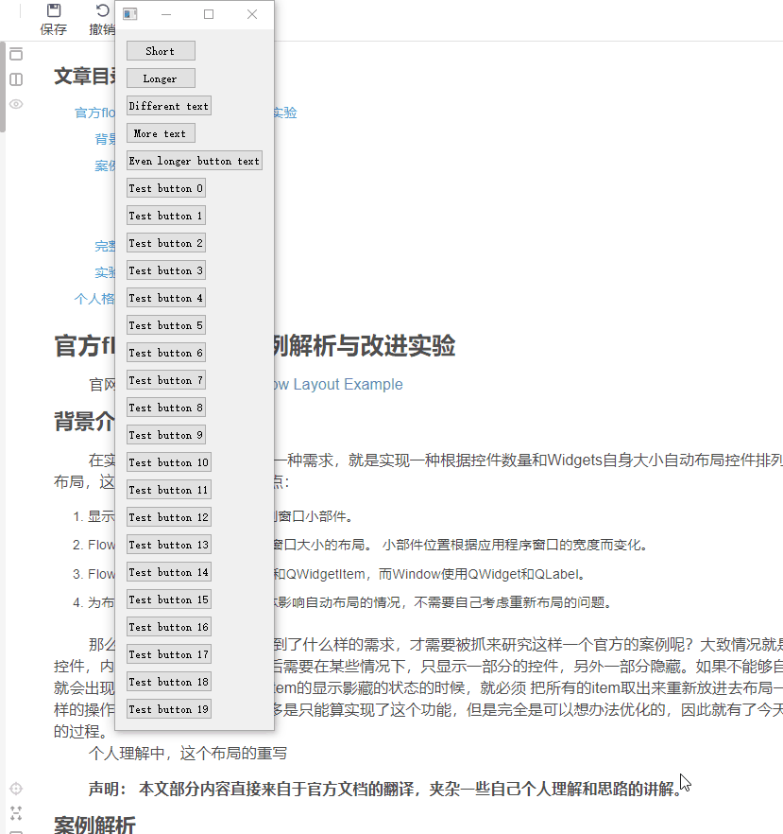This screenshot has width=783, height=834.
Task: Select the top layout view icon in sidebar
Action: 14,55
